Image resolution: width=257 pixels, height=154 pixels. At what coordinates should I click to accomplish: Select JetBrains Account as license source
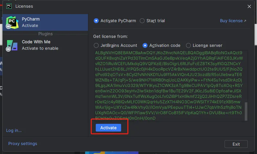coord(96,46)
